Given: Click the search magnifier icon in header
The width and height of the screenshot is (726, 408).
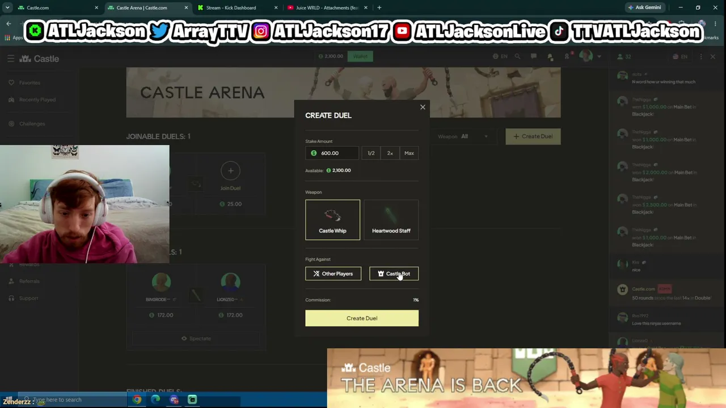Looking at the screenshot, I should pos(517,56).
